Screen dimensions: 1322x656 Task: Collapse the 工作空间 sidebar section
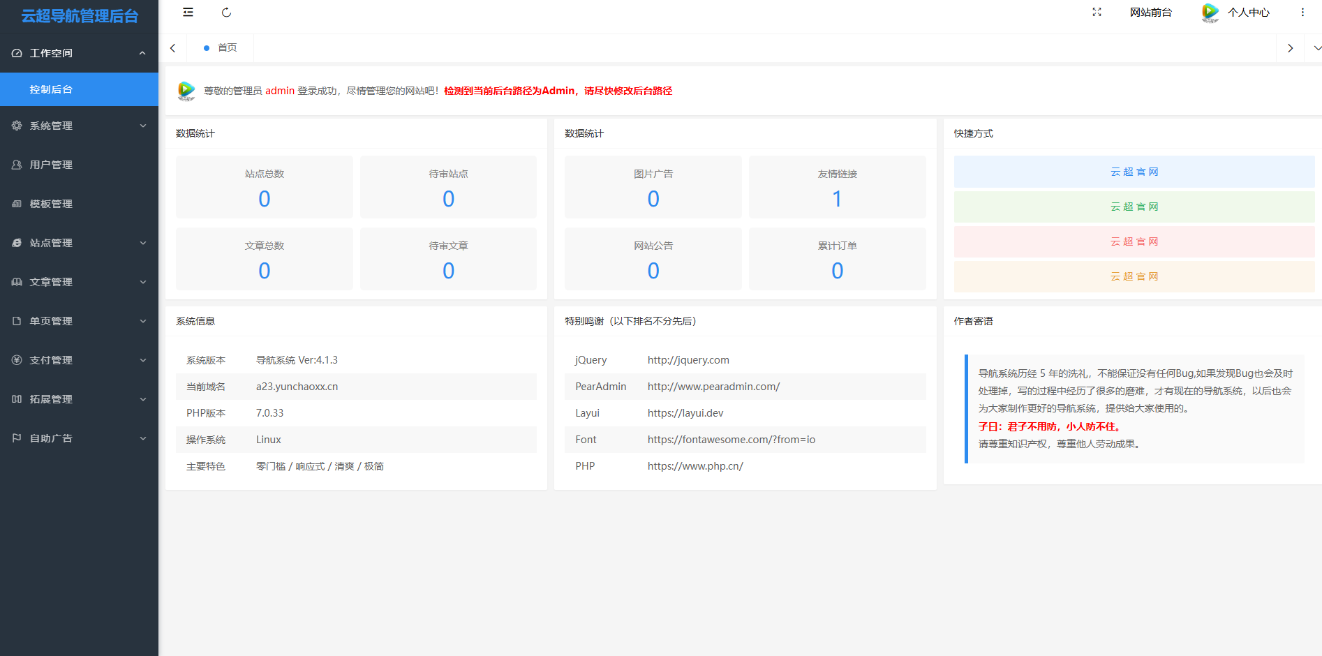[x=79, y=53]
